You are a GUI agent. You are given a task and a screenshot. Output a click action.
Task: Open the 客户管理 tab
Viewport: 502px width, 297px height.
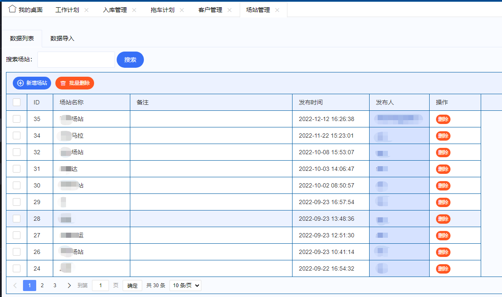210,10
